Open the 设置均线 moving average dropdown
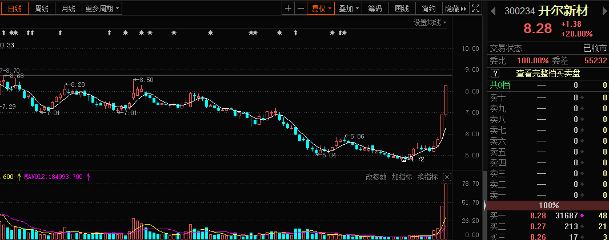Screen dimensions: 609x240 click(x=430, y=22)
